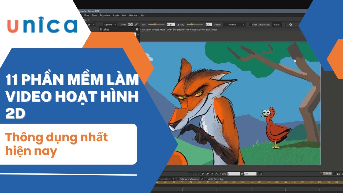Open the Brushes panel gear menu

click(x=137, y=29)
